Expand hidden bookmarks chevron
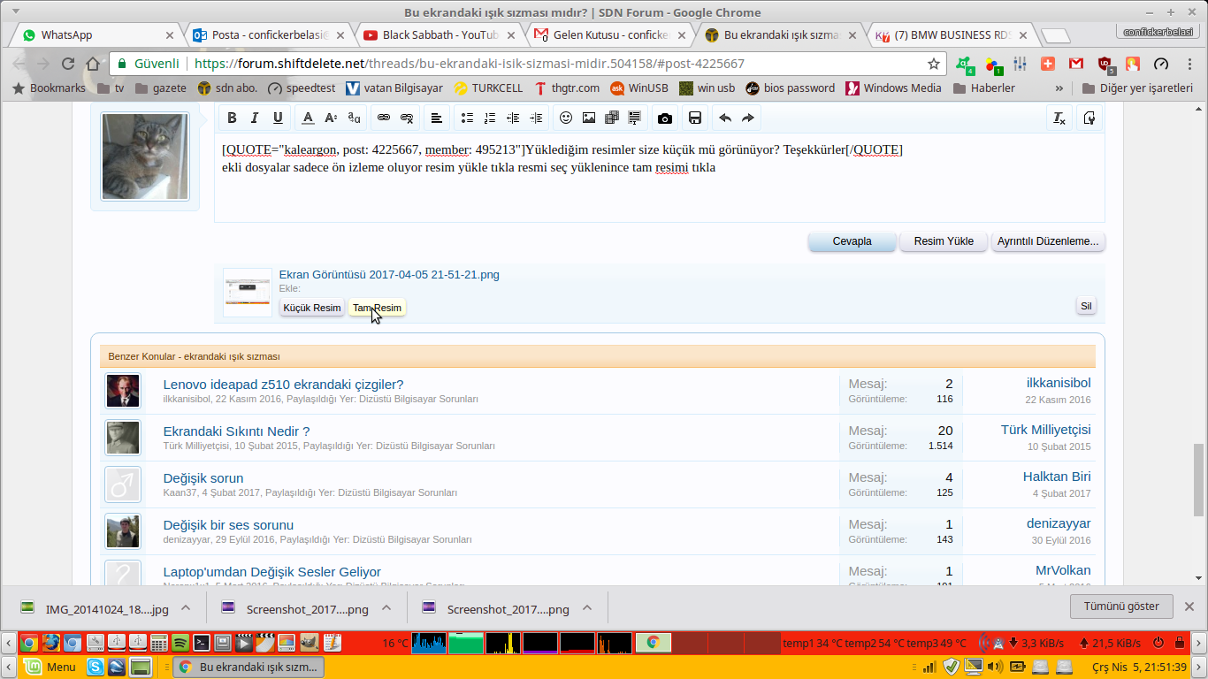1208x679 pixels. coord(1059,88)
